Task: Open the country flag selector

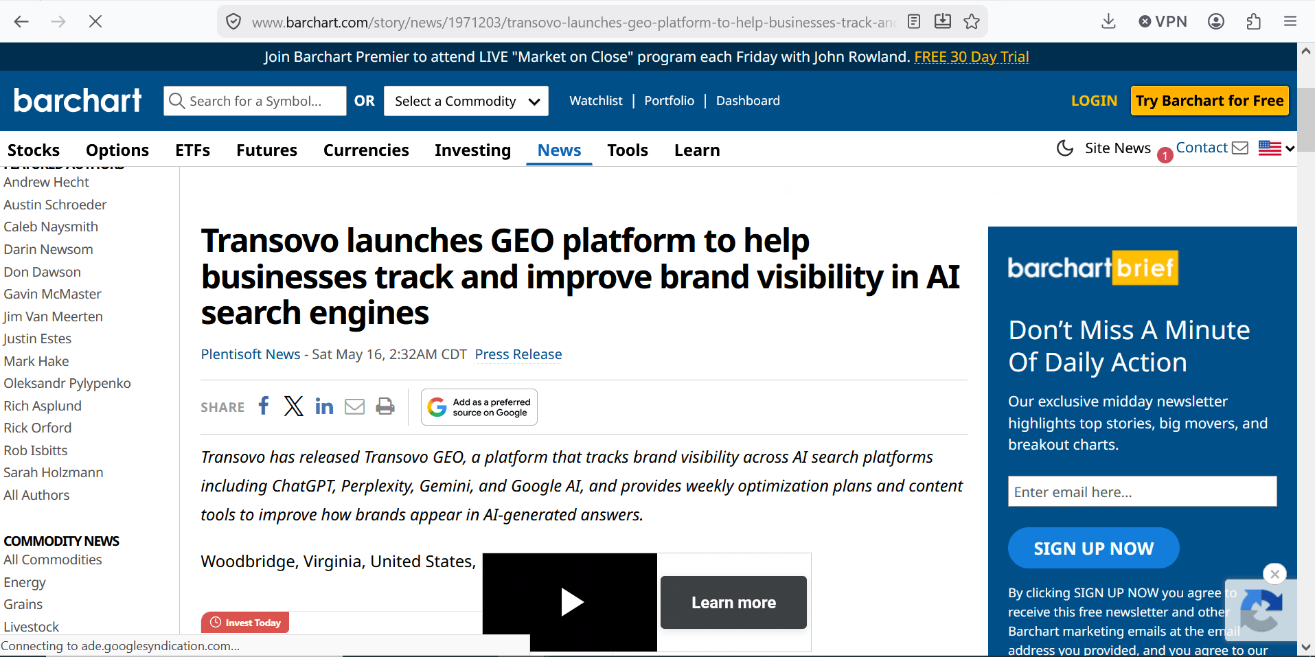Action: (x=1276, y=148)
